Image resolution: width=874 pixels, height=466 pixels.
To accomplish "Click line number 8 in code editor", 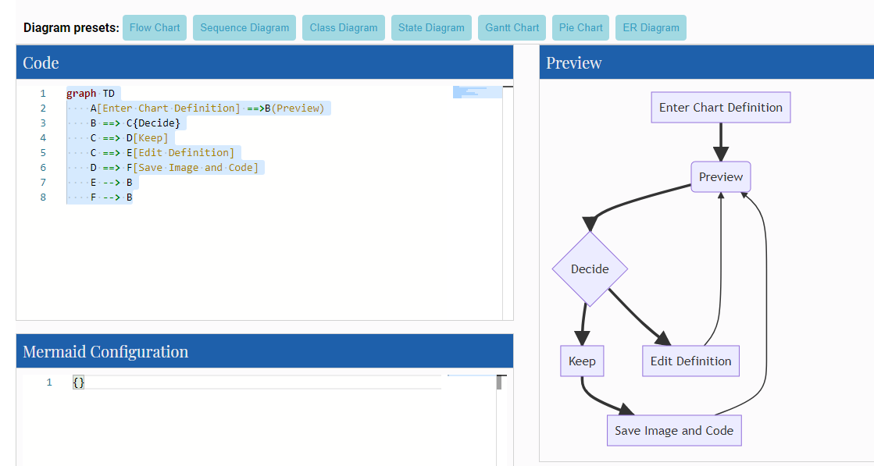I will (43, 197).
